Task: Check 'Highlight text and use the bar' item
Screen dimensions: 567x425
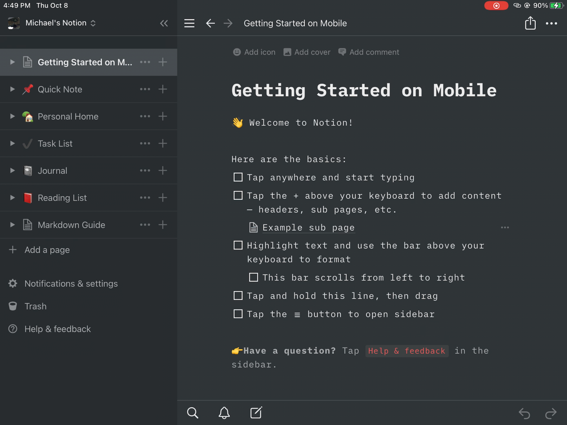Action: [238, 245]
